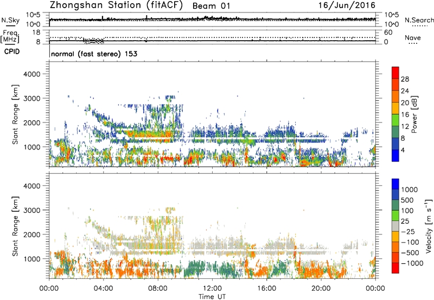Click the 'Time UT' axis title
Screen dimensions: 434x300
pyautogui.click(x=212, y=297)
